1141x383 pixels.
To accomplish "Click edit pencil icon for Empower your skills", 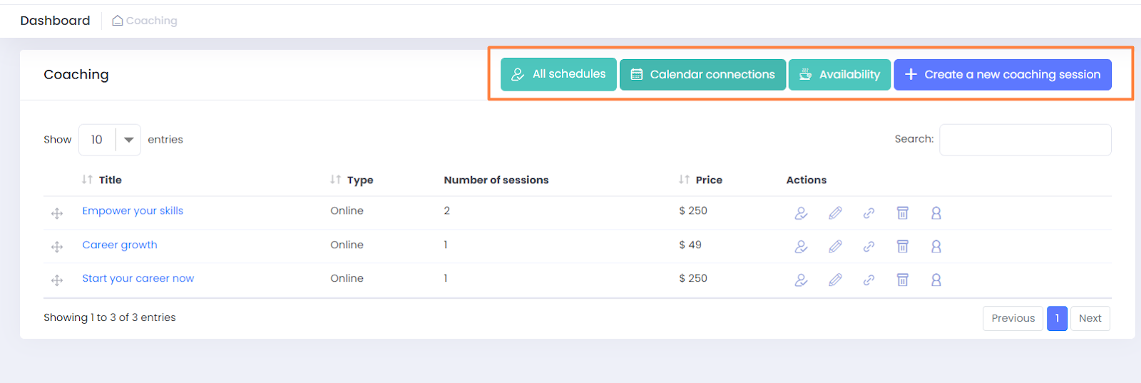I will coord(835,213).
